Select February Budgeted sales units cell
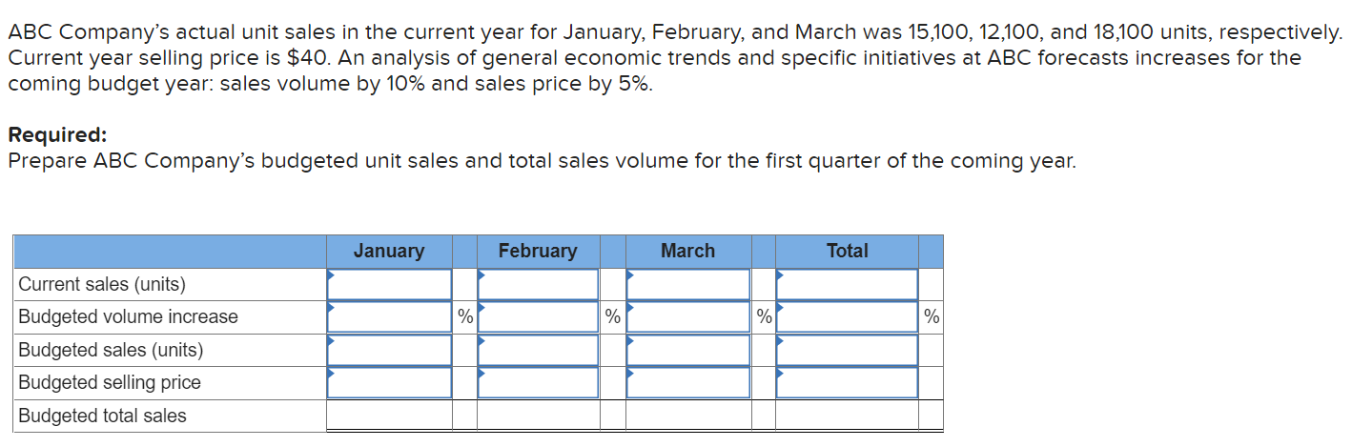The height and width of the screenshot is (447, 1352). (x=539, y=350)
